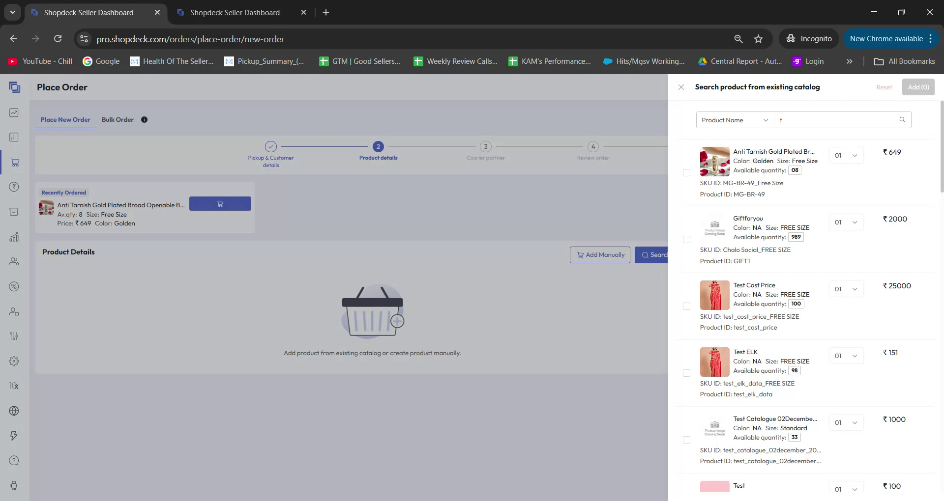The image size is (944, 501).
Task: Select the Place New Order tab
Action: (65, 119)
